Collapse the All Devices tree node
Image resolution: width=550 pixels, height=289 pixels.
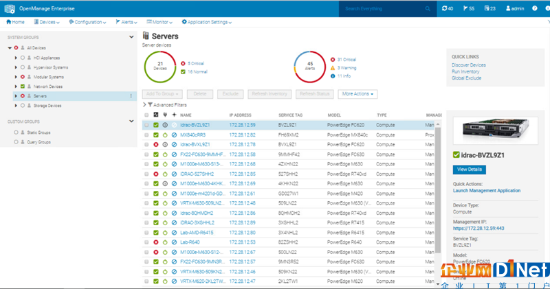click(x=10, y=47)
